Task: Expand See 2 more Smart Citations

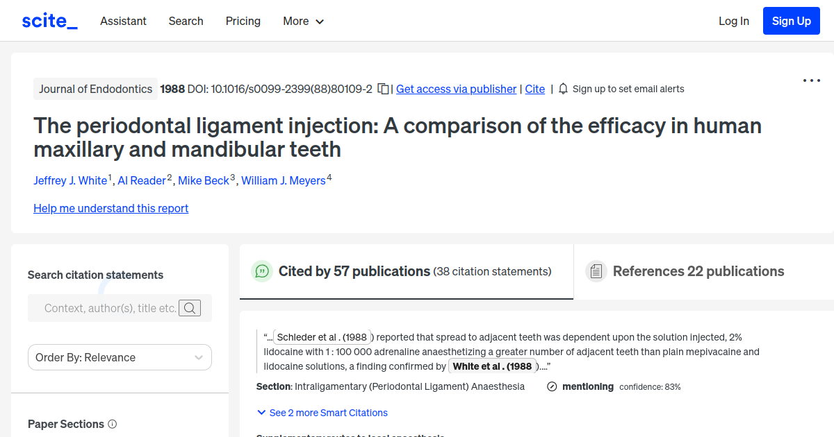Action: pos(322,413)
